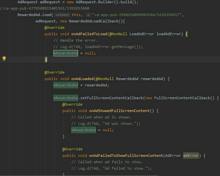
Task: Click the highlighted adError parameter
Action: click(x=191, y=156)
